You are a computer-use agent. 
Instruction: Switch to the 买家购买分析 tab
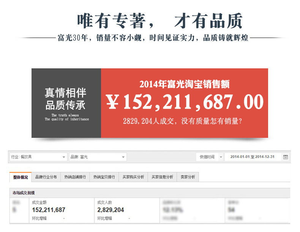(x=133, y=177)
